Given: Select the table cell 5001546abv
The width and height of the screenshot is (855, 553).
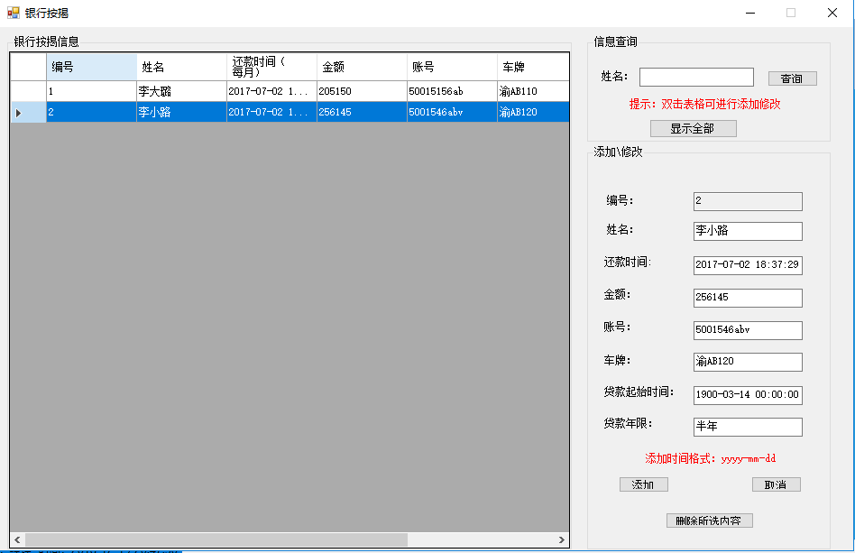Looking at the screenshot, I should (x=452, y=113).
